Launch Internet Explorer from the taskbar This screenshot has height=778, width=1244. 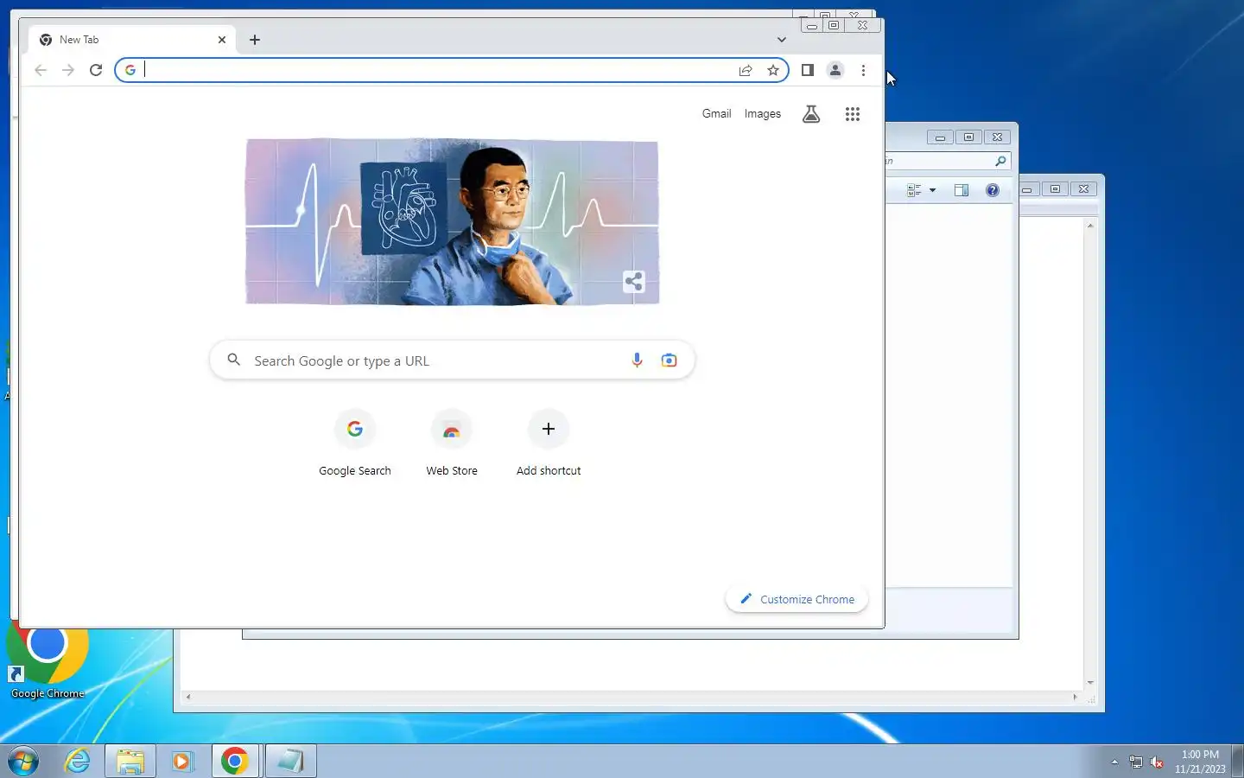[x=78, y=761]
